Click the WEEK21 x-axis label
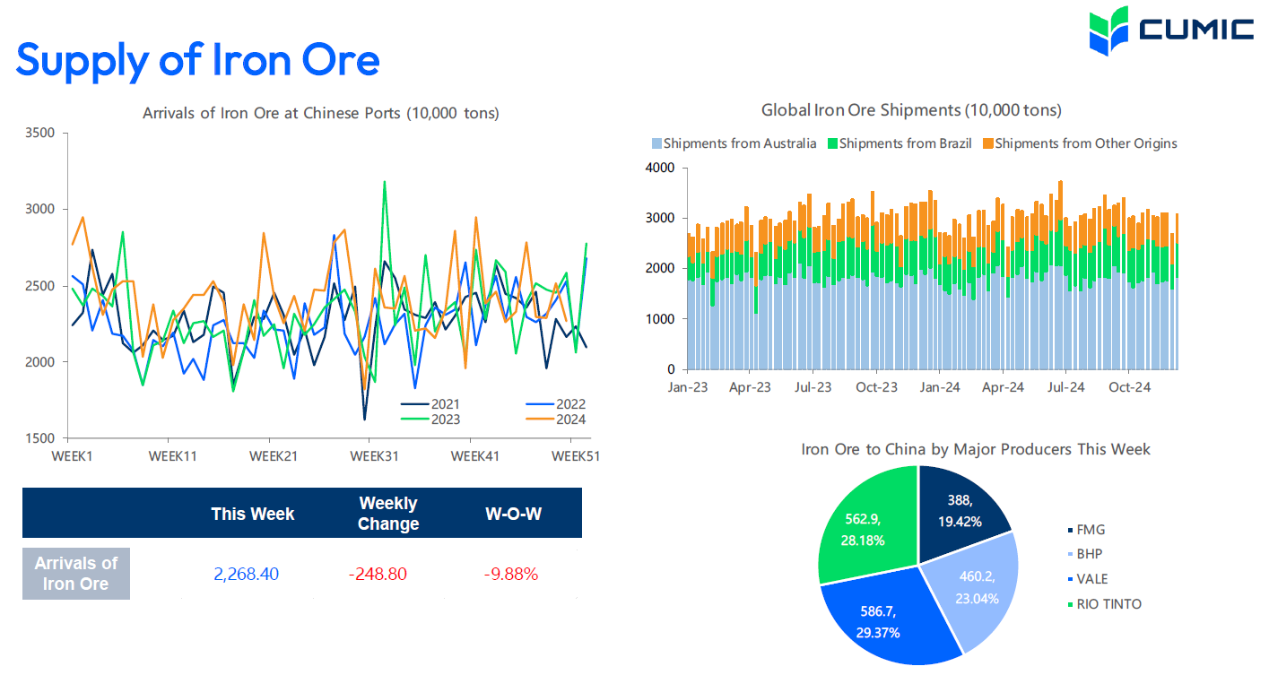 pyautogui.click(x=273, y=455)
